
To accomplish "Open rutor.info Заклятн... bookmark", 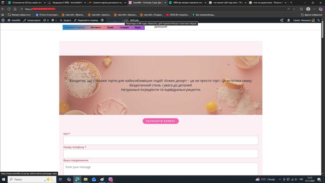I will [x=99, y=15].
